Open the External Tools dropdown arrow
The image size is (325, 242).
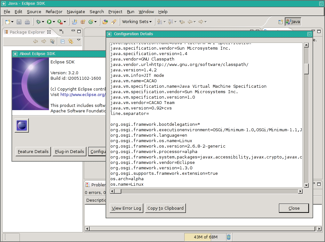[65, 22]
